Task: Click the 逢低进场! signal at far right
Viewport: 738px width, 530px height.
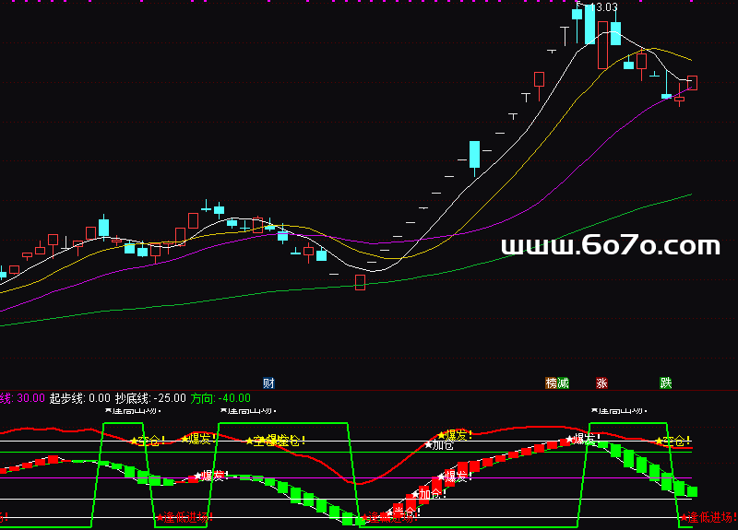Action: pos(710,518)
